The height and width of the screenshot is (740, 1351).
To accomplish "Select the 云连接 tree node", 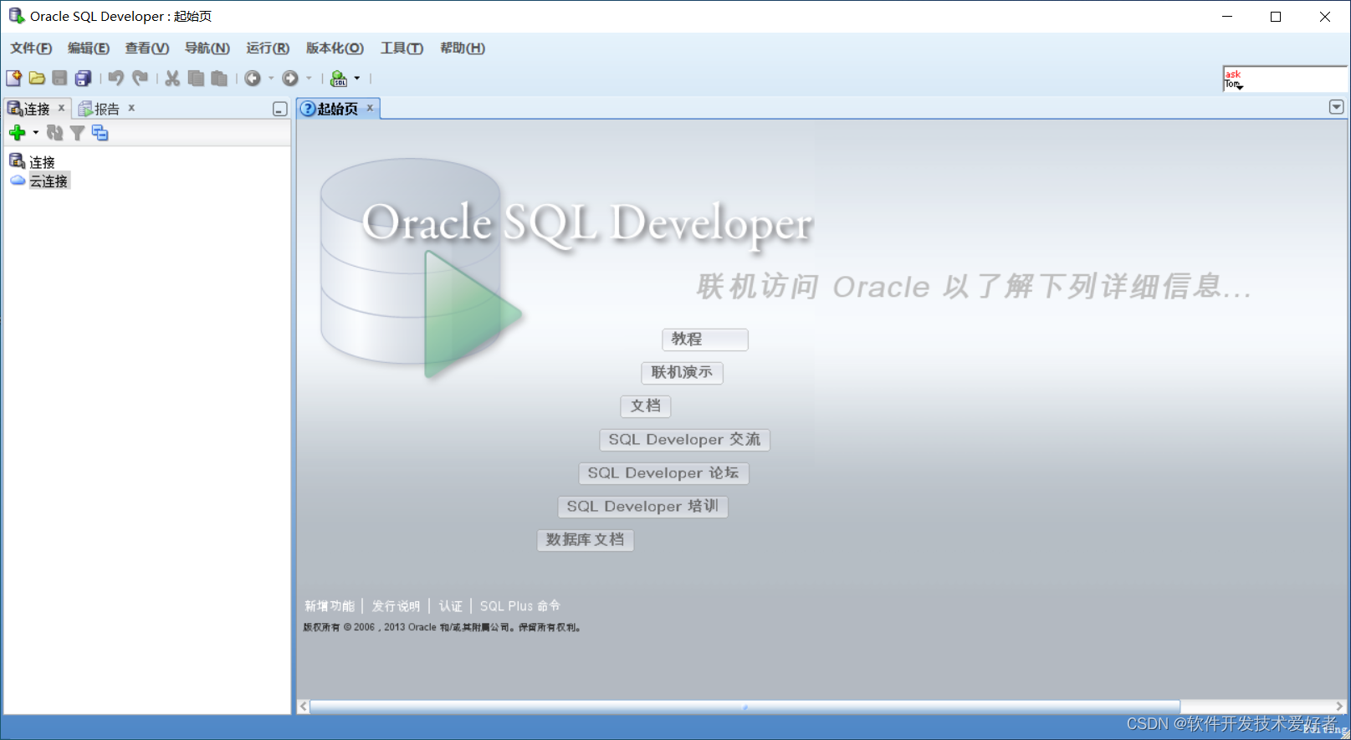I will point(49,181).
